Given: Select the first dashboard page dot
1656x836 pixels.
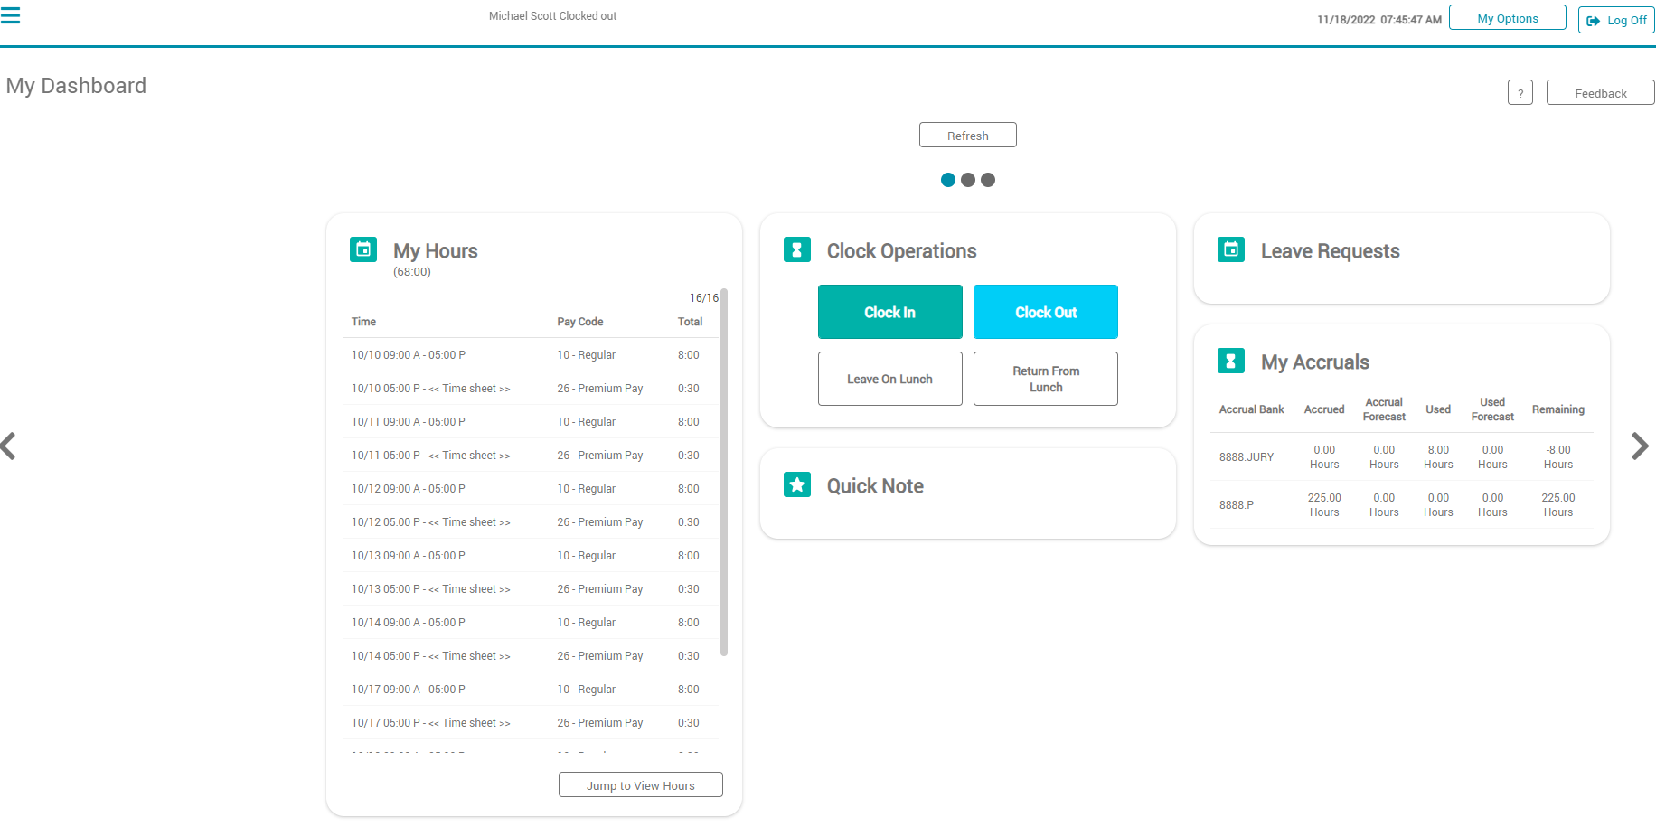Looking at the screenshot, I should [x=948, y=180].
